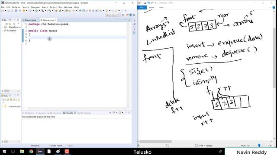
Task: Open the Refactor menu
Action: (16, 7)
